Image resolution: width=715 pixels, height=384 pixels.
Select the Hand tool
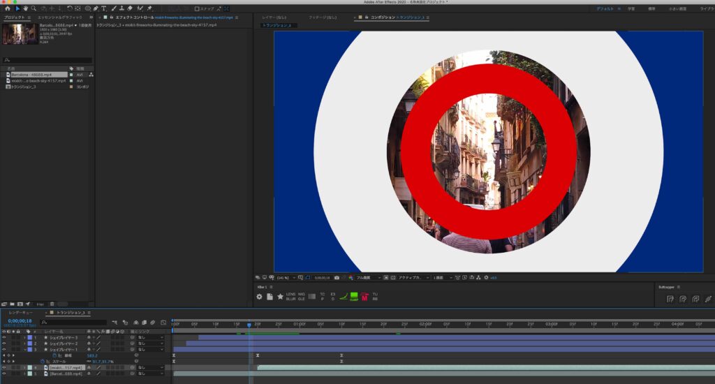click(x=26, y=8)
